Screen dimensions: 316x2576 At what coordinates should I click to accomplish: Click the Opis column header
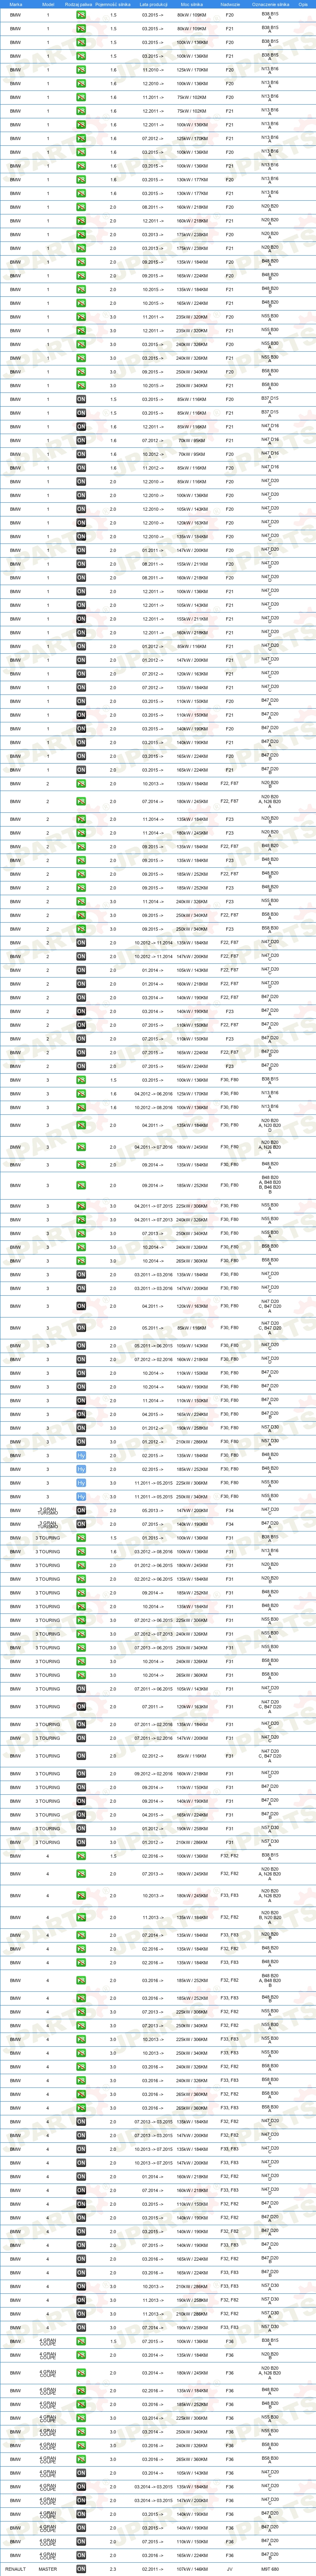[303, 4]
